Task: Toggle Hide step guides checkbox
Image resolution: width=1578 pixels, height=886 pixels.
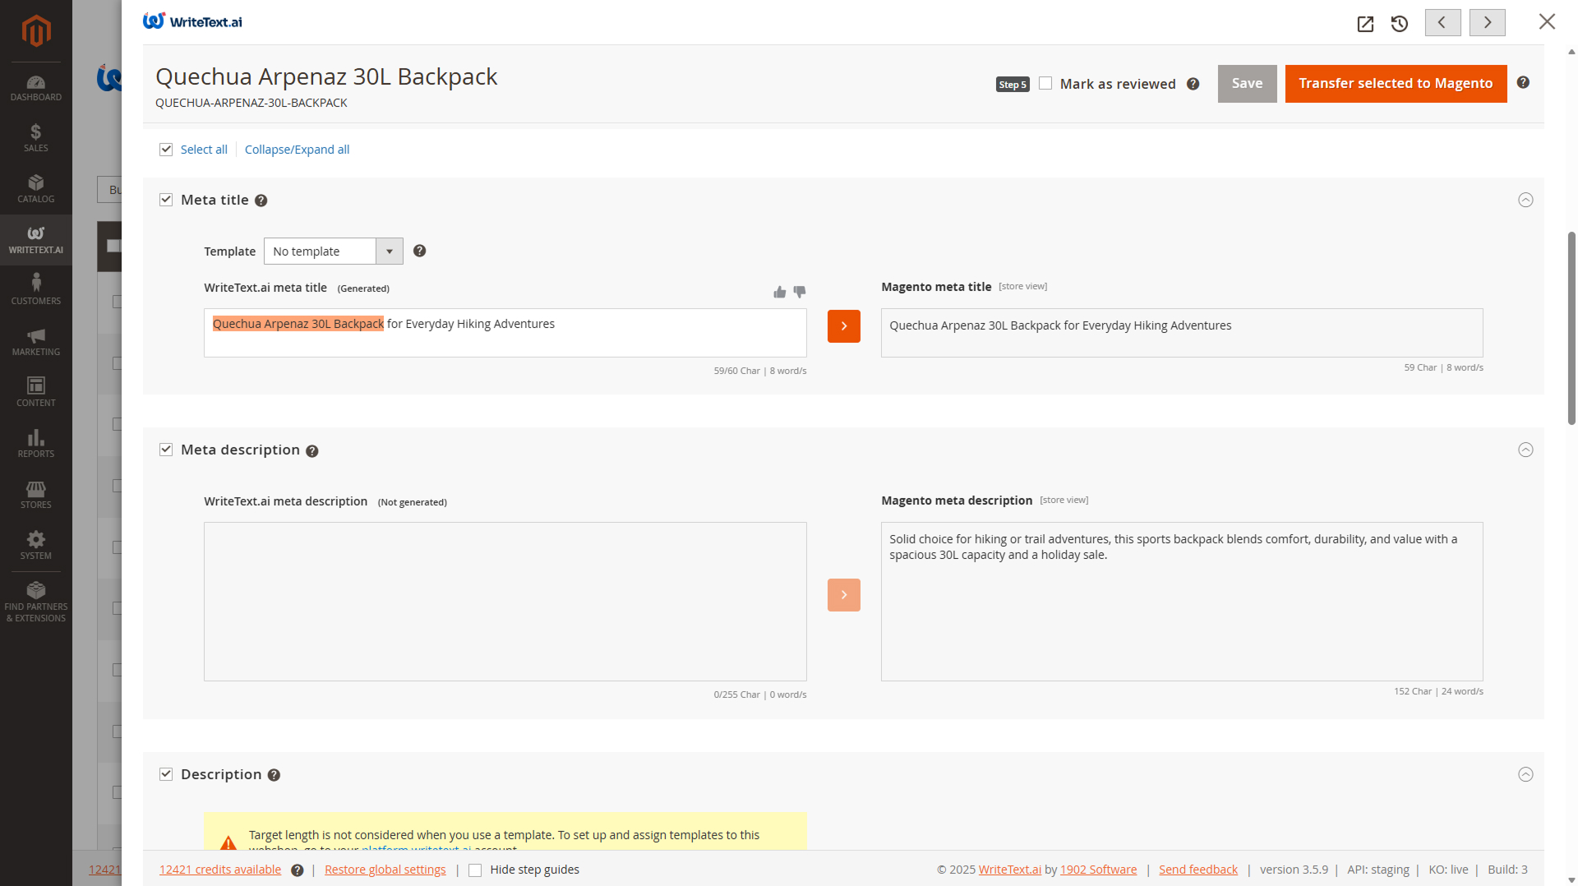Action: [475, 870]
